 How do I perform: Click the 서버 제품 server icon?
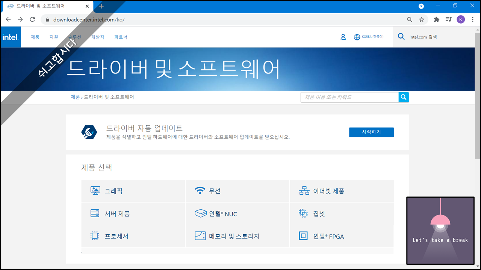95,213
